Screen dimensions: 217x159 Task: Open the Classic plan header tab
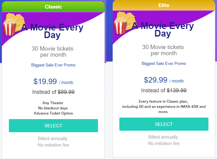click(x=53, y=7)
